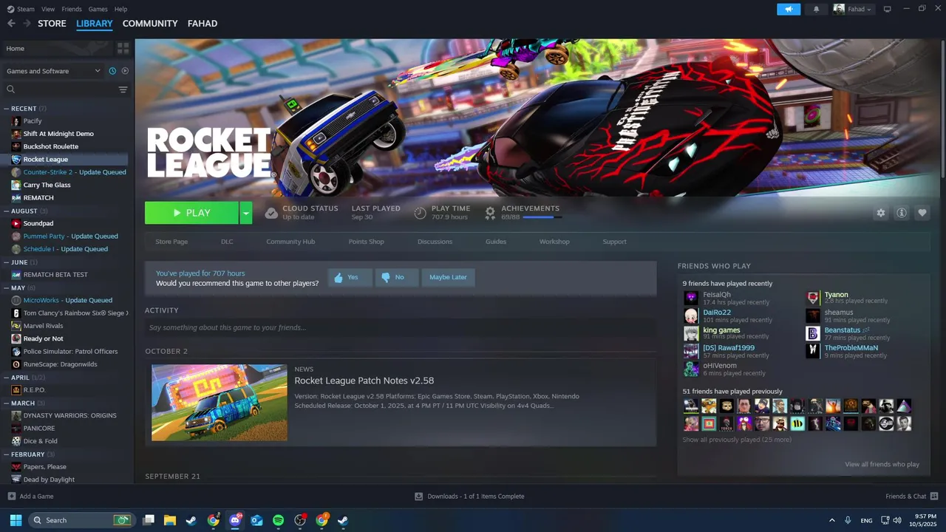Show all previously played friends
This screenshot has width=946, height=532.
click(736, 440)
